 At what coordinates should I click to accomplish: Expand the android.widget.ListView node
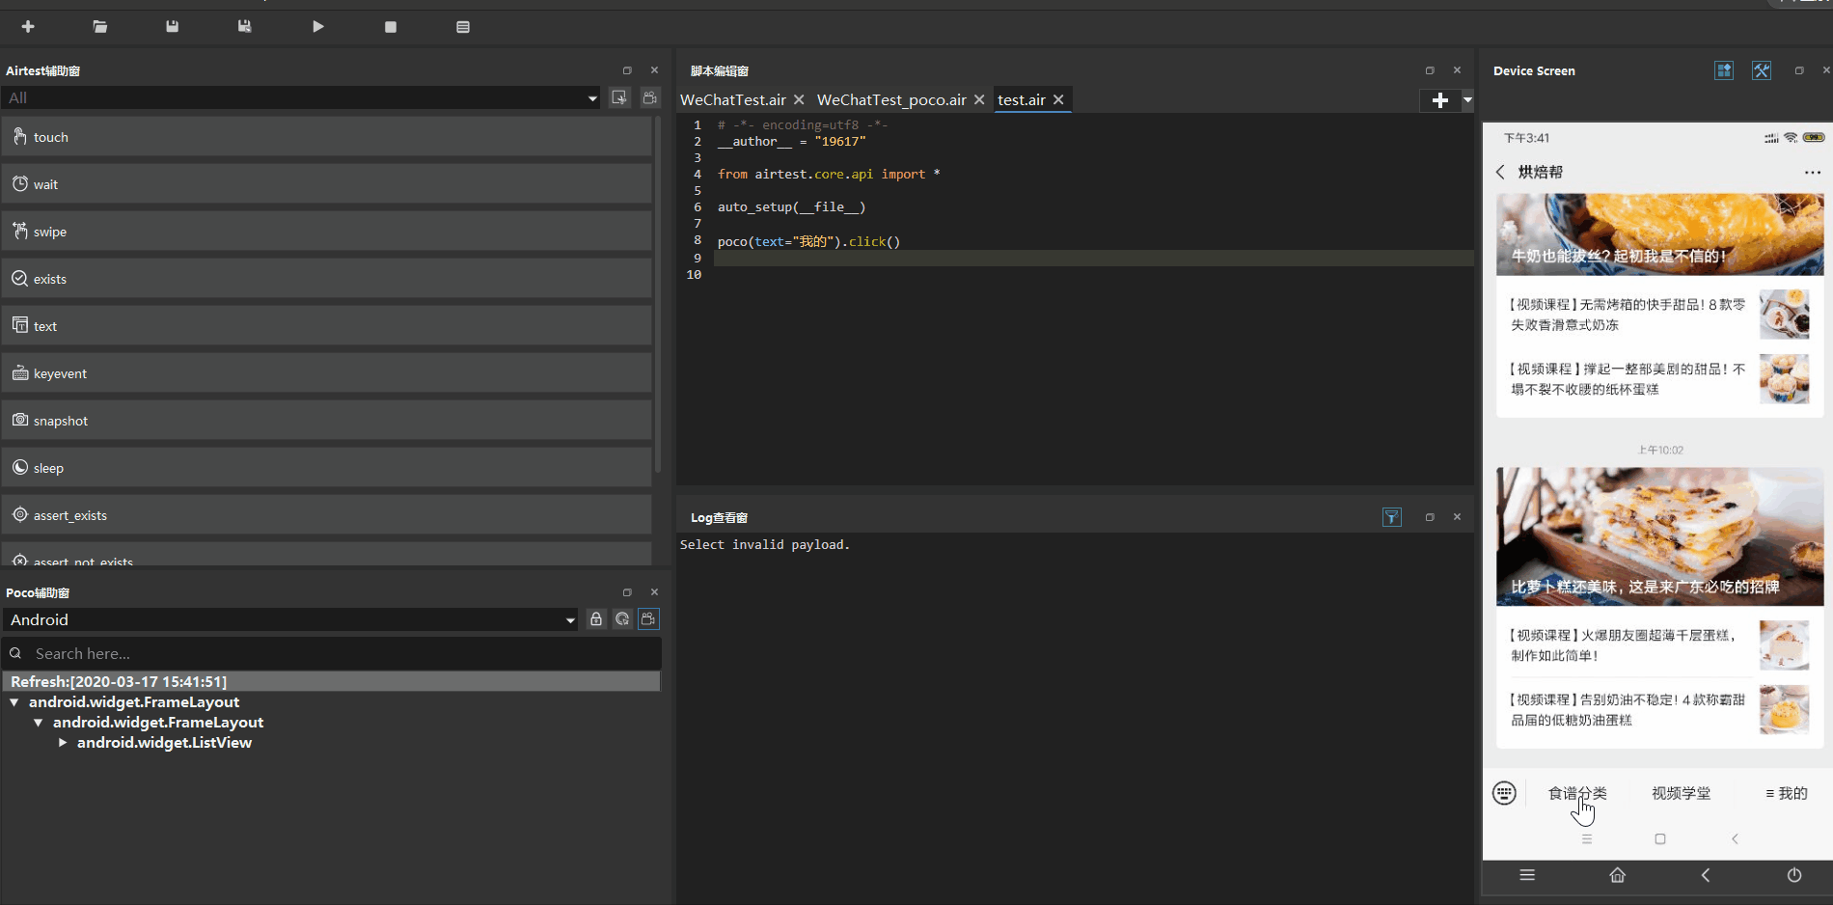(63, 743)
